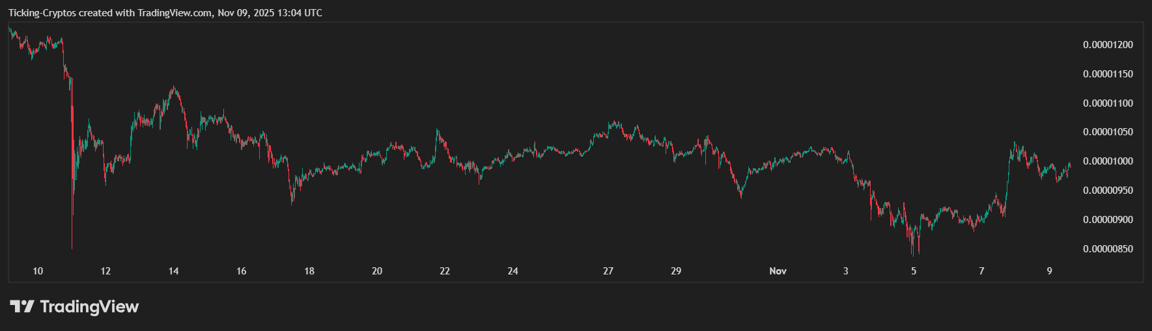Viewport: 1152px width, 331px height.
Task: Select the 0.00001000 price axis label
Action: (x=1108, y=161)
